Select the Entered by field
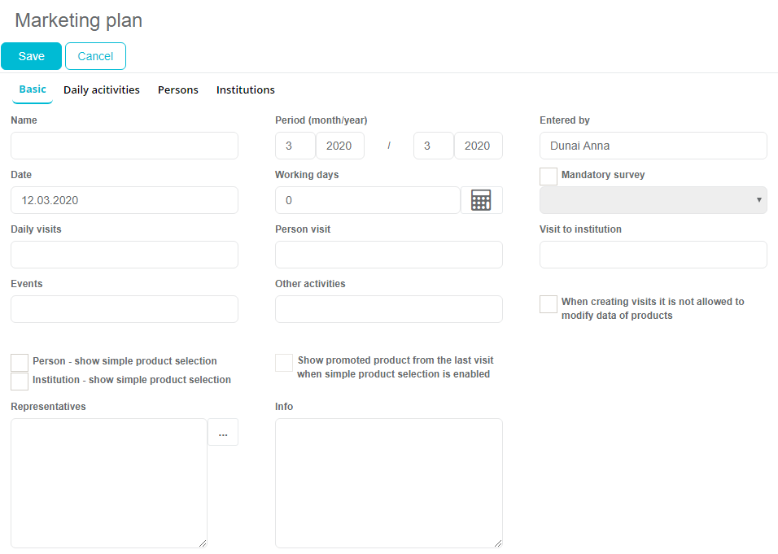 [653, 146]
